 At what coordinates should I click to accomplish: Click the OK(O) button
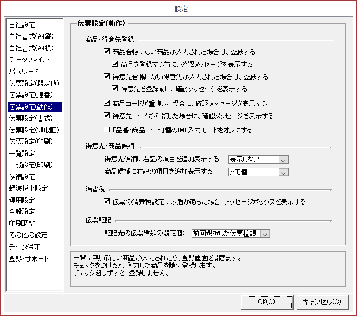[x=267, y=302]
